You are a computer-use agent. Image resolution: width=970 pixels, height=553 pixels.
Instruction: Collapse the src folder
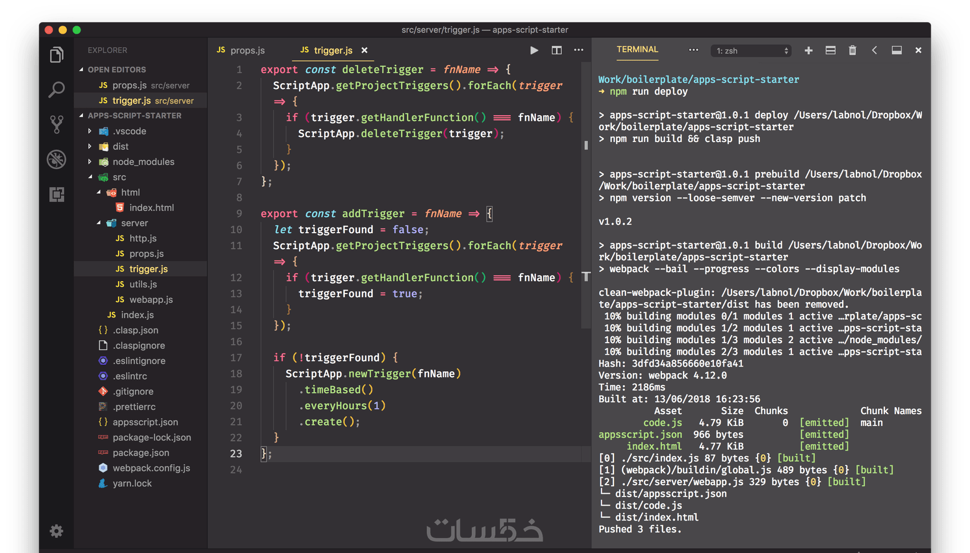tap(119, 177)
